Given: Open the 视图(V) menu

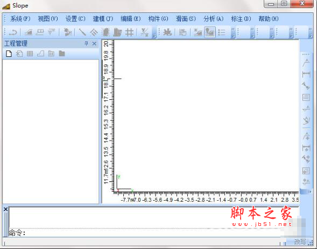Looking at the screenshot, I should click(48, 19).
